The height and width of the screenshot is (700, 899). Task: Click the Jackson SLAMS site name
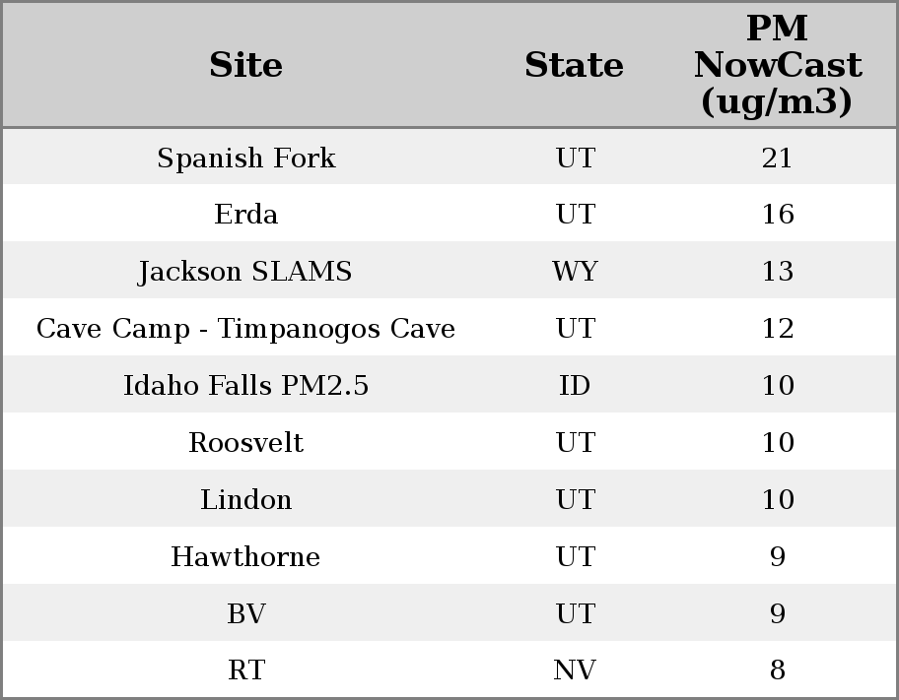(246, 272)
